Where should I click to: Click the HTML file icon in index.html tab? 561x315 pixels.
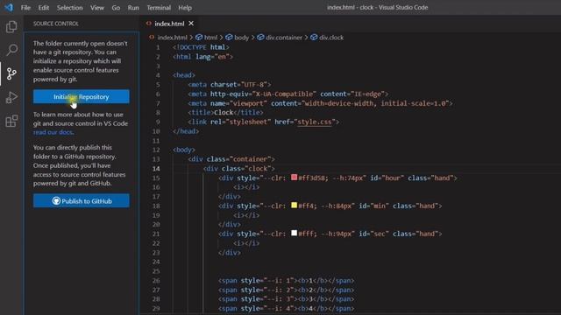pyautogui.click(x=148, y=24)
